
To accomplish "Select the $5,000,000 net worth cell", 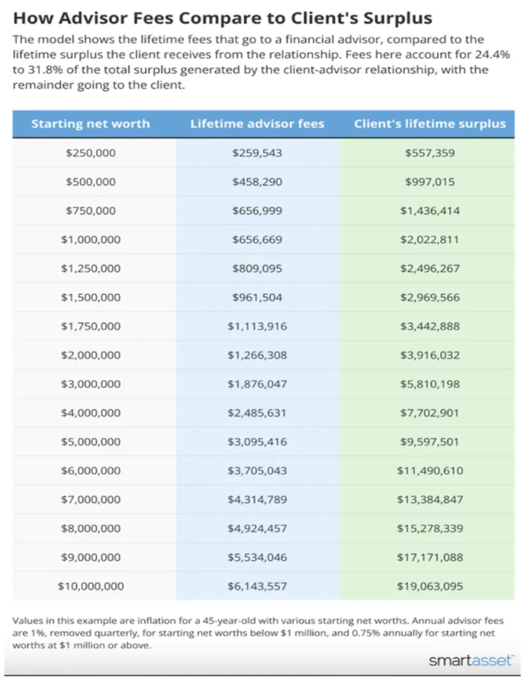I will [91, 442].
